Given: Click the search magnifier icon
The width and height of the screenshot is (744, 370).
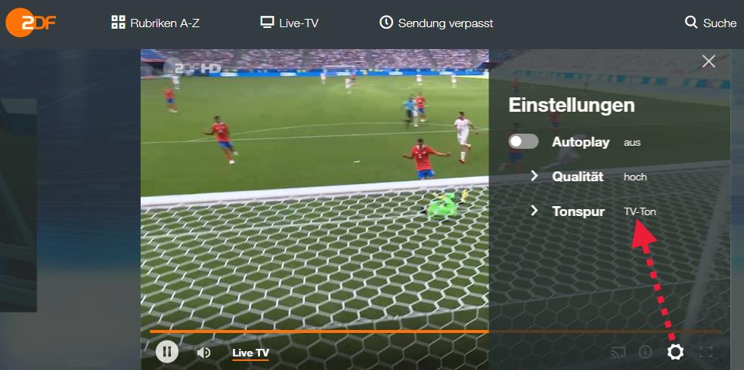Looking at the screenshot, I should click(691, 22).
